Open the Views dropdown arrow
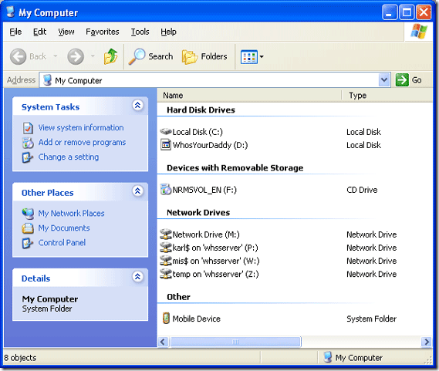Viewport: 439px width, 371px height. [x=262, y=57]
